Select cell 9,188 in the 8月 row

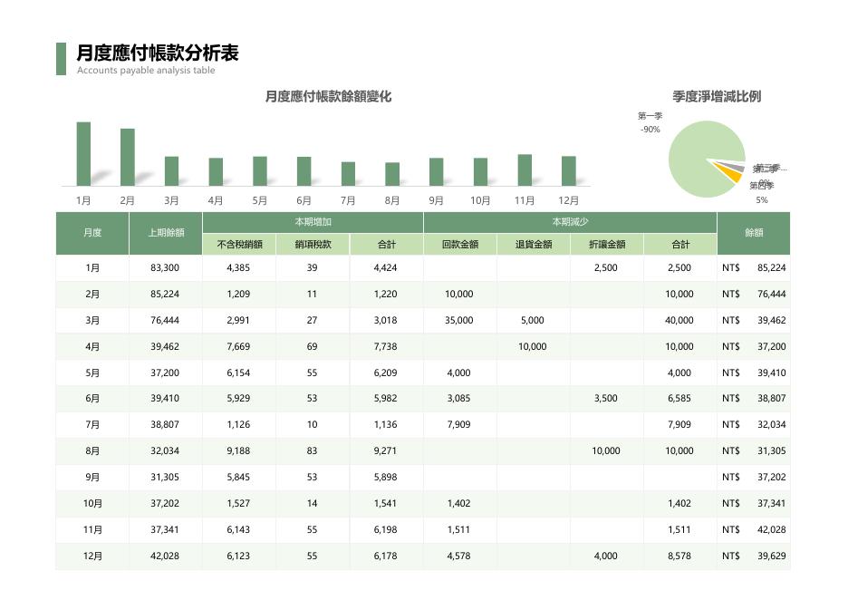238,450
